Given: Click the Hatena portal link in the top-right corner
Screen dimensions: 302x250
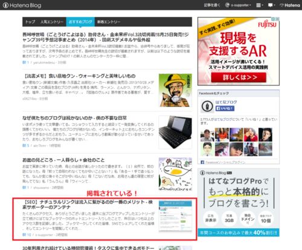Looking at the screenshot, I should [290, 5].
